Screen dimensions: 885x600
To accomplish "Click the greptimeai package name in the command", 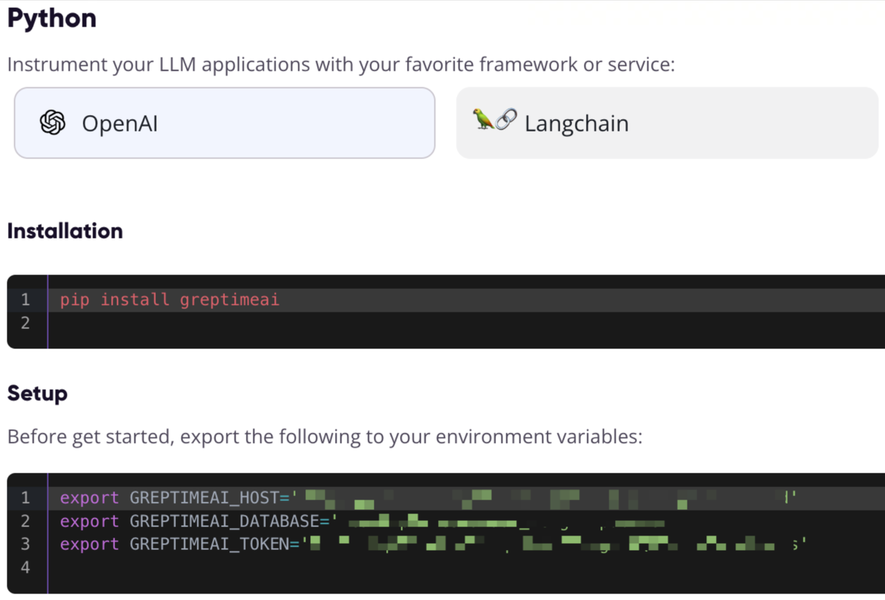I will [x=229, y=299].
